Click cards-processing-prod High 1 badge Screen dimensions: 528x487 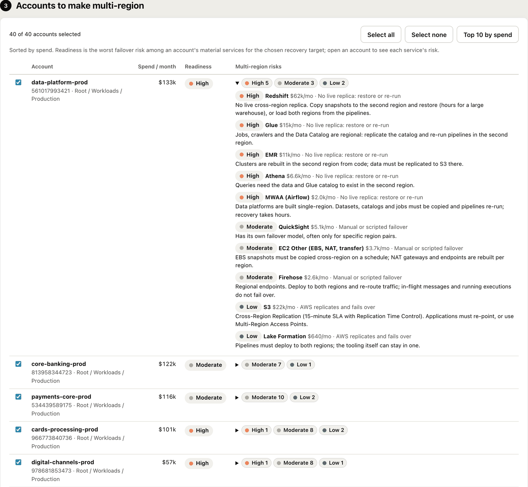click(x=256, y=430)
